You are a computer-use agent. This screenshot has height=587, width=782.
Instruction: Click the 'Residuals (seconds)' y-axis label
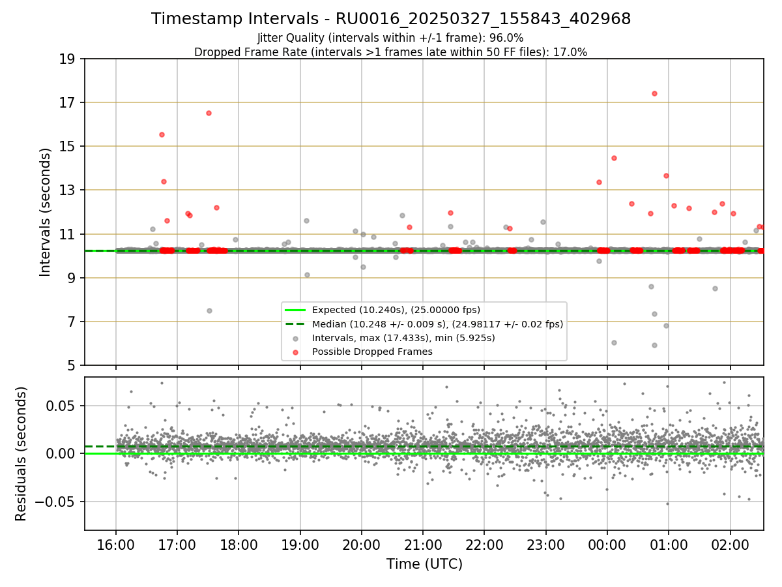pos(22,453)
